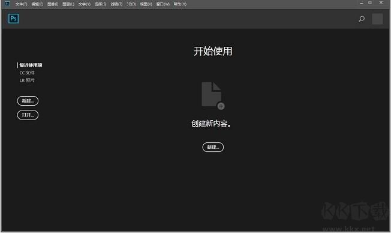Open the 图像(I) menu

point(53,4)
